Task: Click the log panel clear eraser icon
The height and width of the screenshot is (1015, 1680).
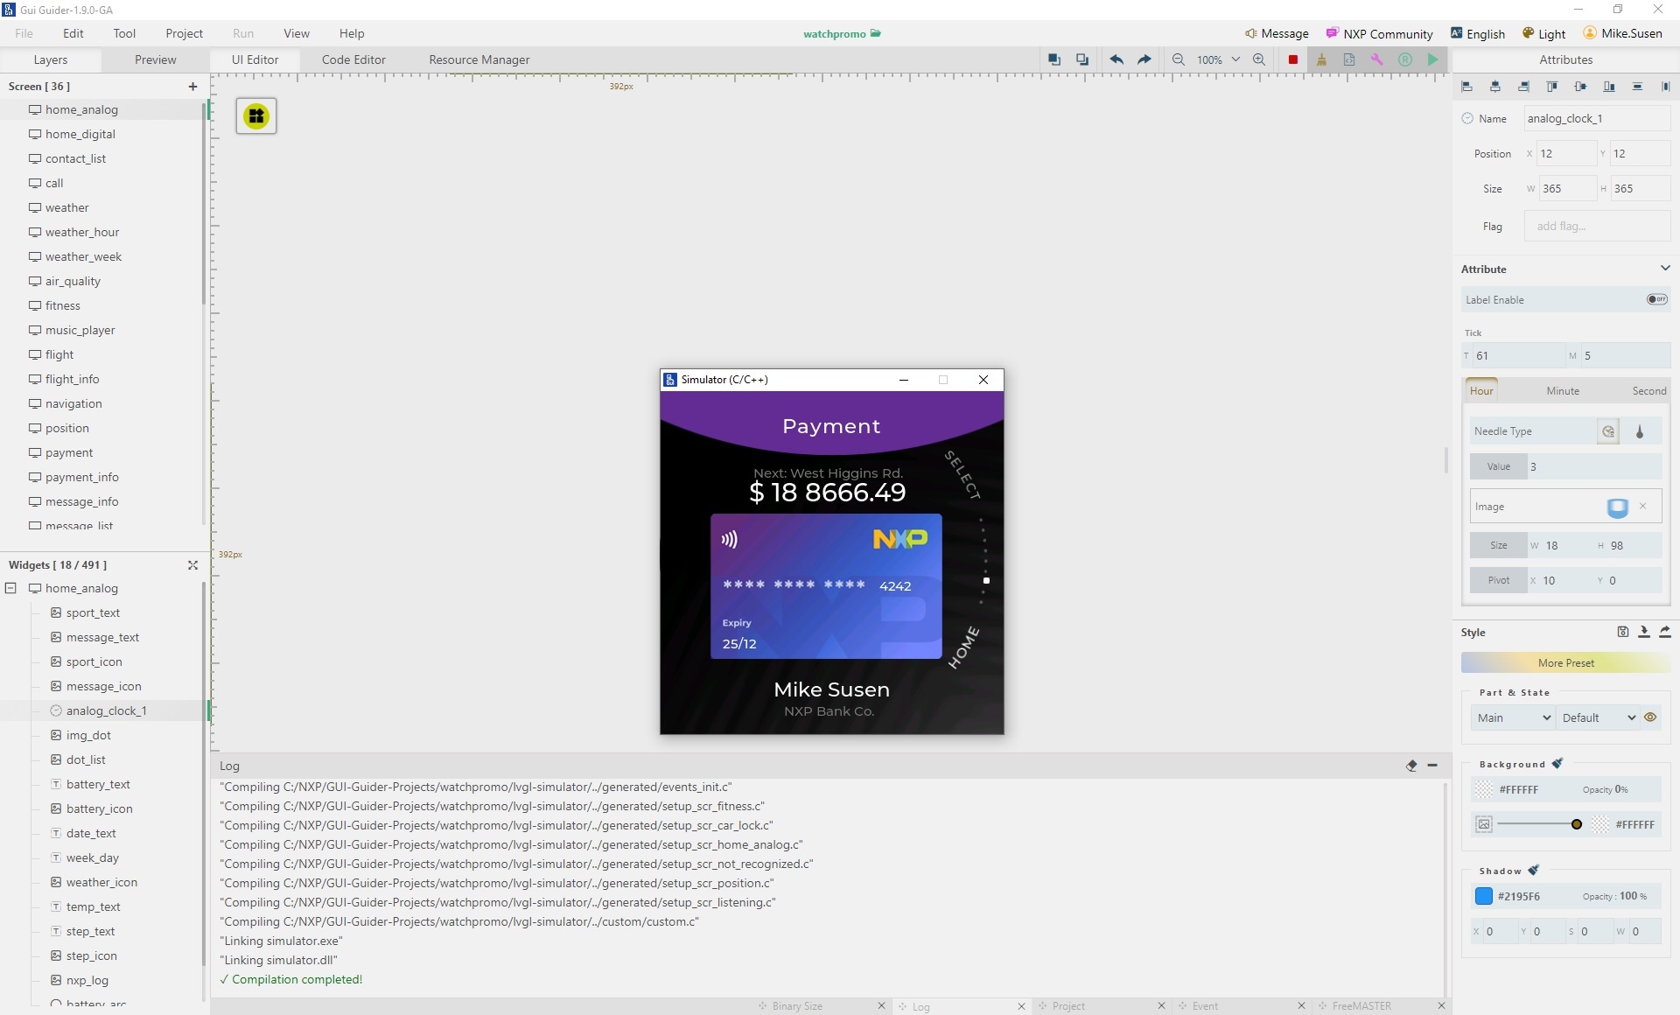Action: 1411,766
